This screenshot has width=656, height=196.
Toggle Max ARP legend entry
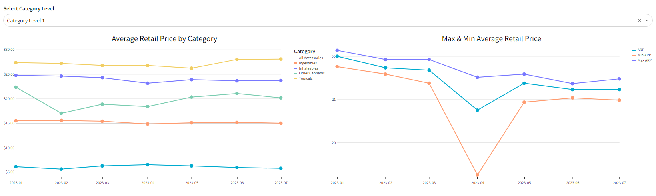(644, 60)
